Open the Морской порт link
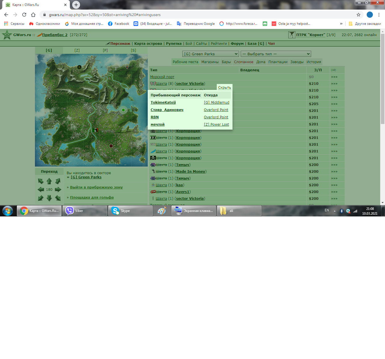This screenshot has width=385, height=359. pyautogui.click(x=162, y=77)
